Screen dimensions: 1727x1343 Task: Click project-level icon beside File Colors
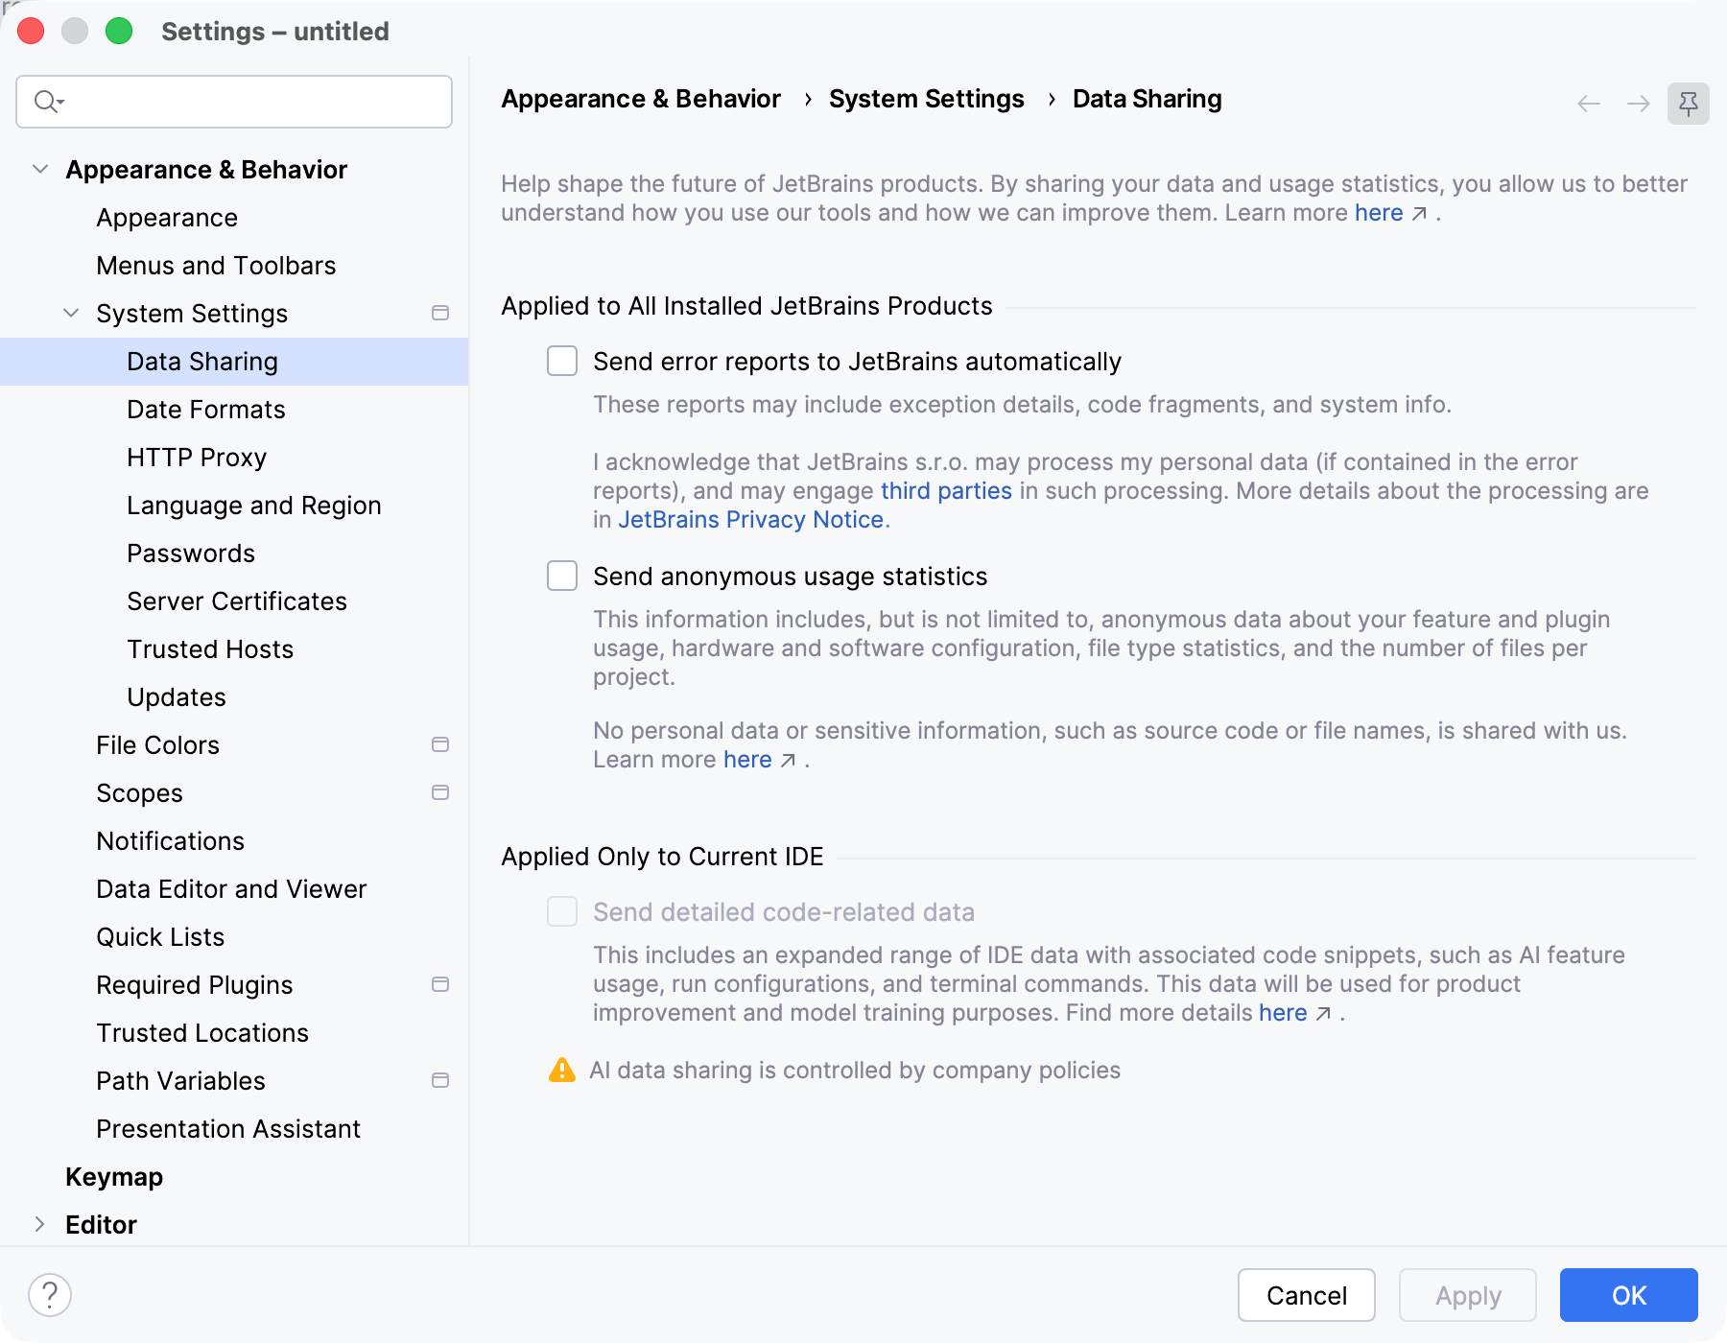coord(440,744)
